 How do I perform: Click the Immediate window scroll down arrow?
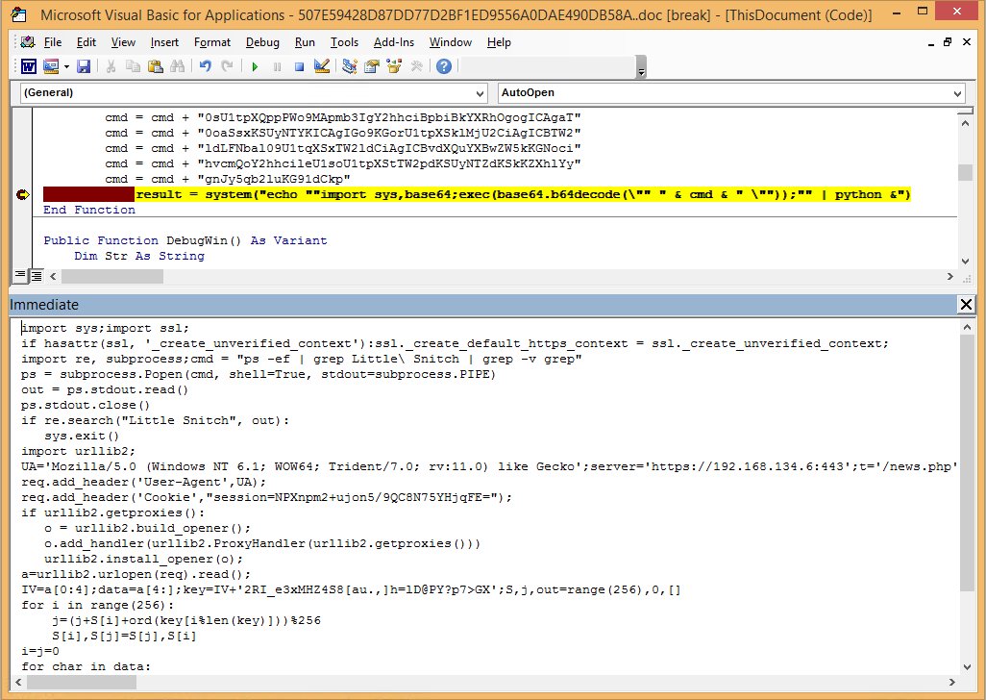pos(967,667)
